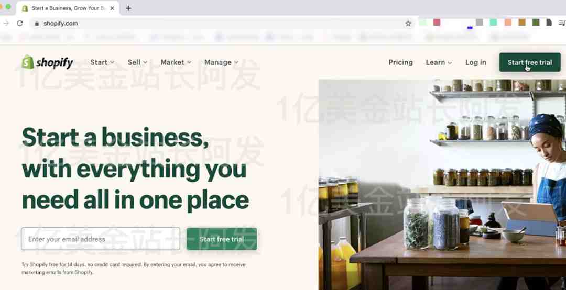
Task: Open the media control icon at toolbar end
Action: pyautogui.click(x=562, y=23)
